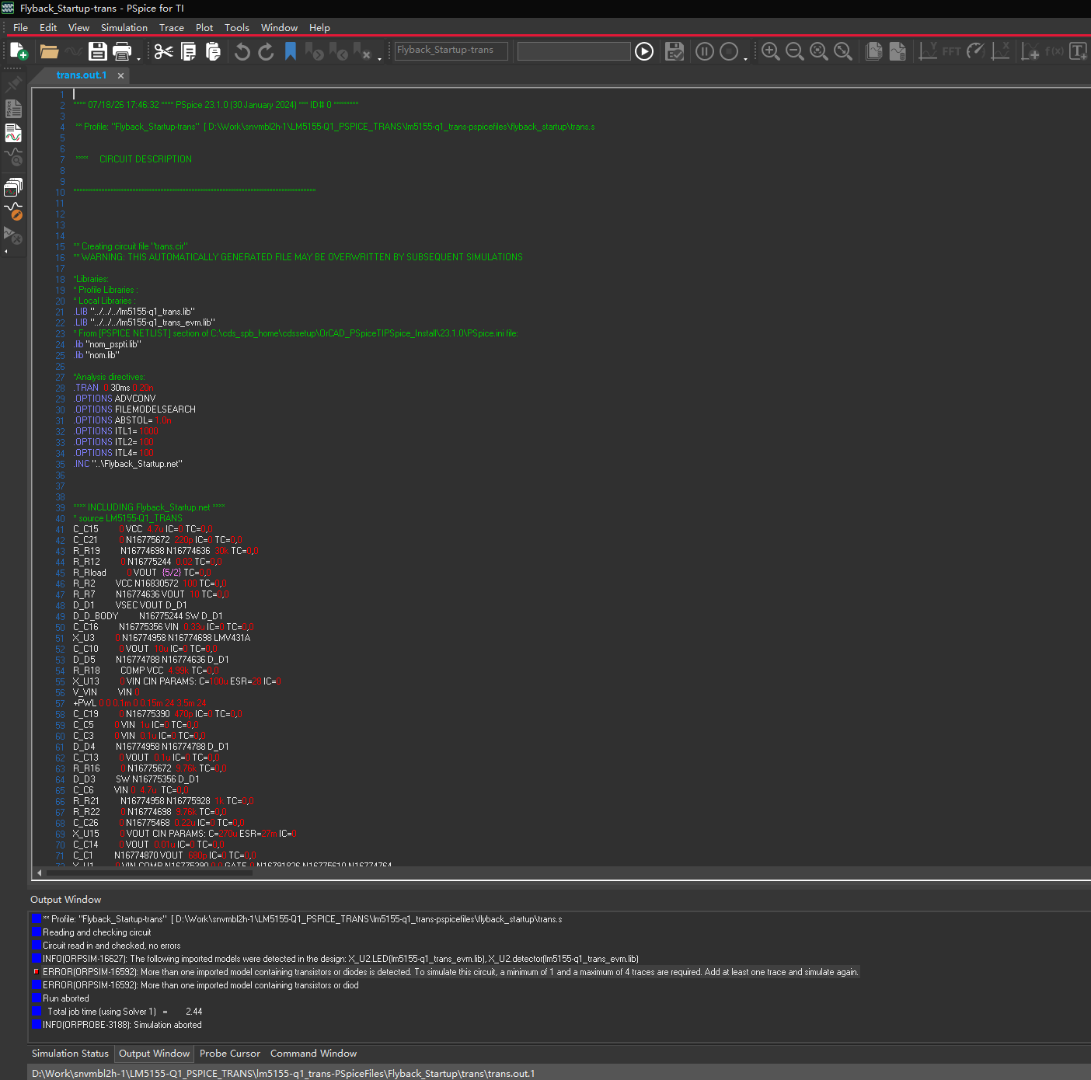Click the f(x) function icon
This screenshot has height=1080, width=1091.
tap(1054, 51)
